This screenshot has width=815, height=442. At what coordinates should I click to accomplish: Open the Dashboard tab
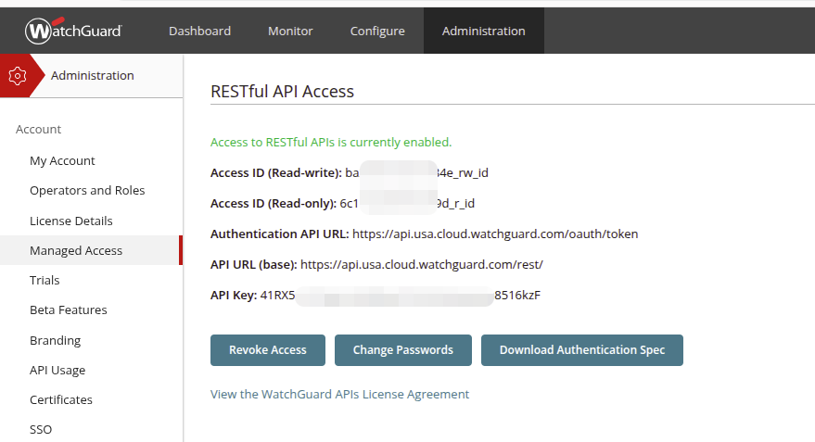pyautogui.click(x=199, y=32)
